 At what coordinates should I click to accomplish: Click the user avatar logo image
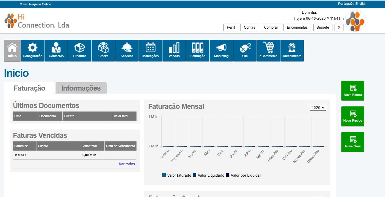[x=355, y=21]
